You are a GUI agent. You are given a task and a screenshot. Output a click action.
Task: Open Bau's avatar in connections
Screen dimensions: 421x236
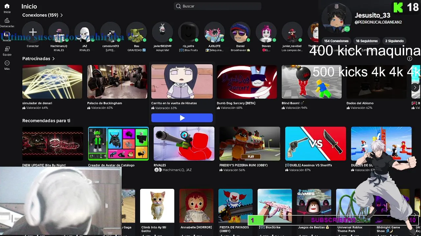[x=136, y=32]
